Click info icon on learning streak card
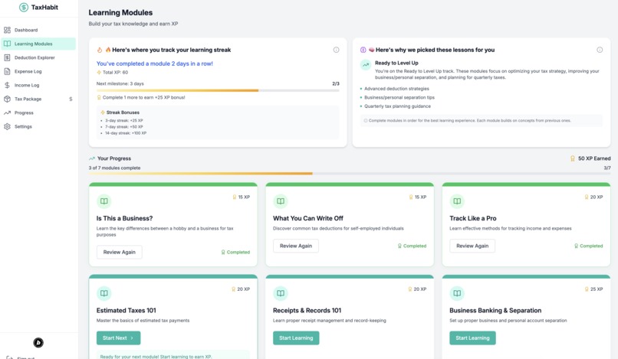Image resolution: width=618 pixels, height=359 pixels. click(336, 50)
